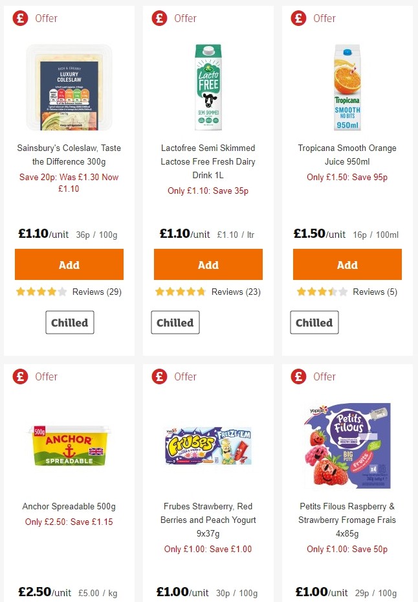Open Reviews (5) for Tropicana juice
The height and width of the screenshot is (602, 418).
[x=375, y=292]
